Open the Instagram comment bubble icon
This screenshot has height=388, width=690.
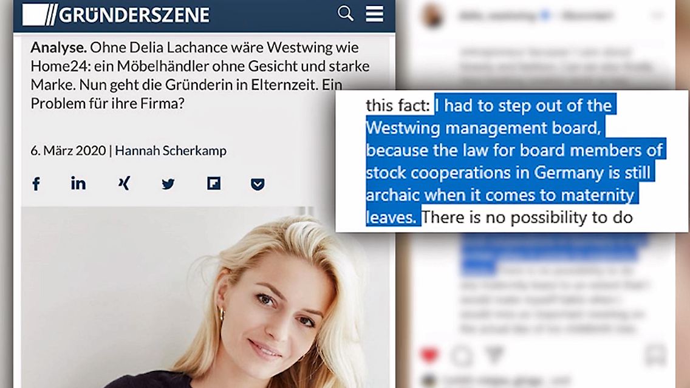pyautogui.click(x=462, y=355)
